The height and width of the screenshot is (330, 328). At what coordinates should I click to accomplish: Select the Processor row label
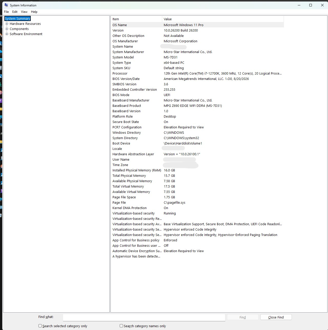(x=120, y=74)
